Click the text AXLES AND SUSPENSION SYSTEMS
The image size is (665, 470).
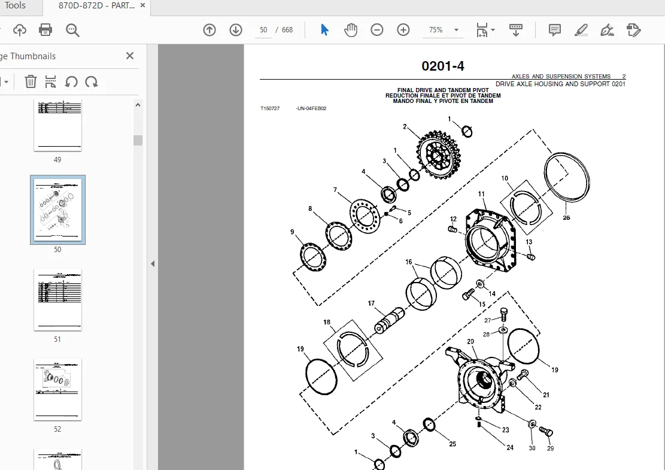pyautogui.click(x=561, y=77)
